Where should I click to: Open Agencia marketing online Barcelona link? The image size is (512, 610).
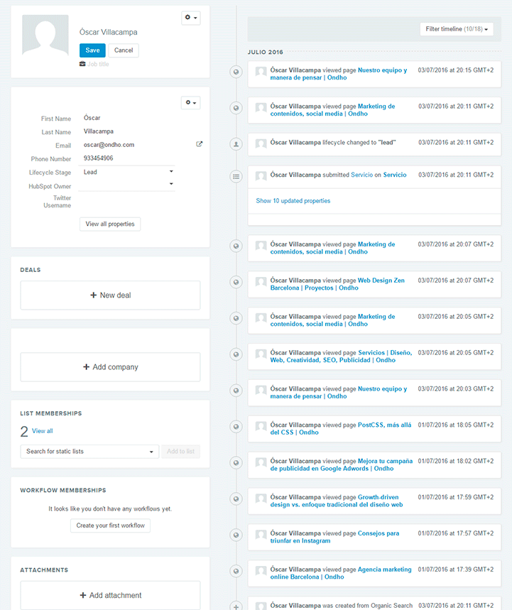[341, 574]
